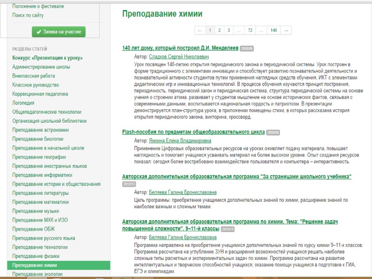Click the 2008/09 badge after Flash-пособия article
372x279 pixels.
pyautogui.click(x=273, y=133)
